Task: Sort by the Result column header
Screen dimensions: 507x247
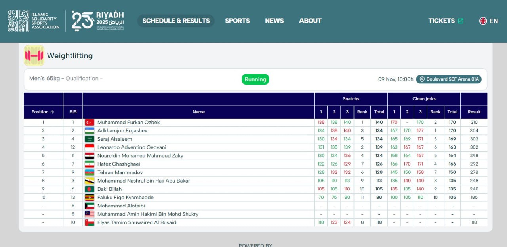Action: (474, 112)
